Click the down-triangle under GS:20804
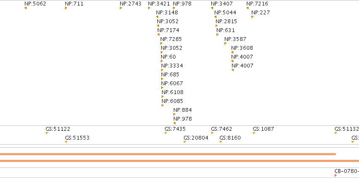Viewport: 359px width, 178px height. pyautogui.click(x=185, y=142)
